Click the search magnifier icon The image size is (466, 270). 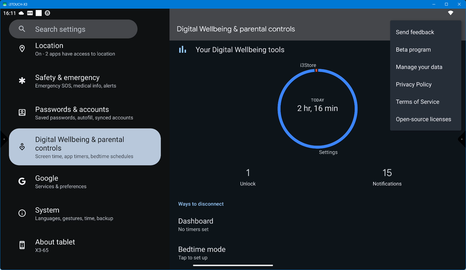22,29
